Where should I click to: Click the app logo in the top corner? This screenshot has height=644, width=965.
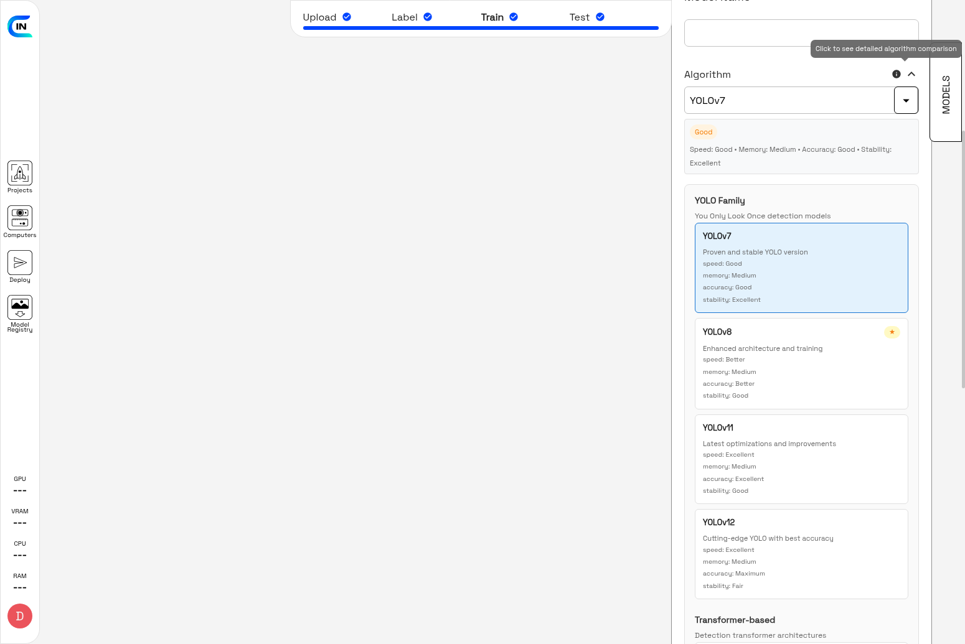(20, 26)
